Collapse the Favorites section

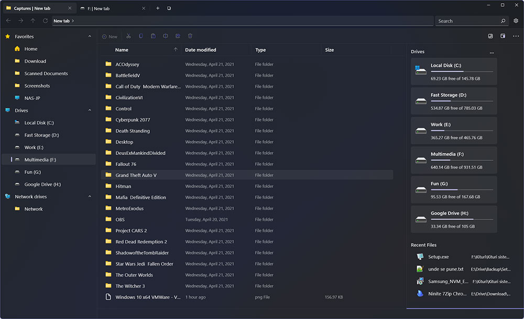tap(90, 37)
